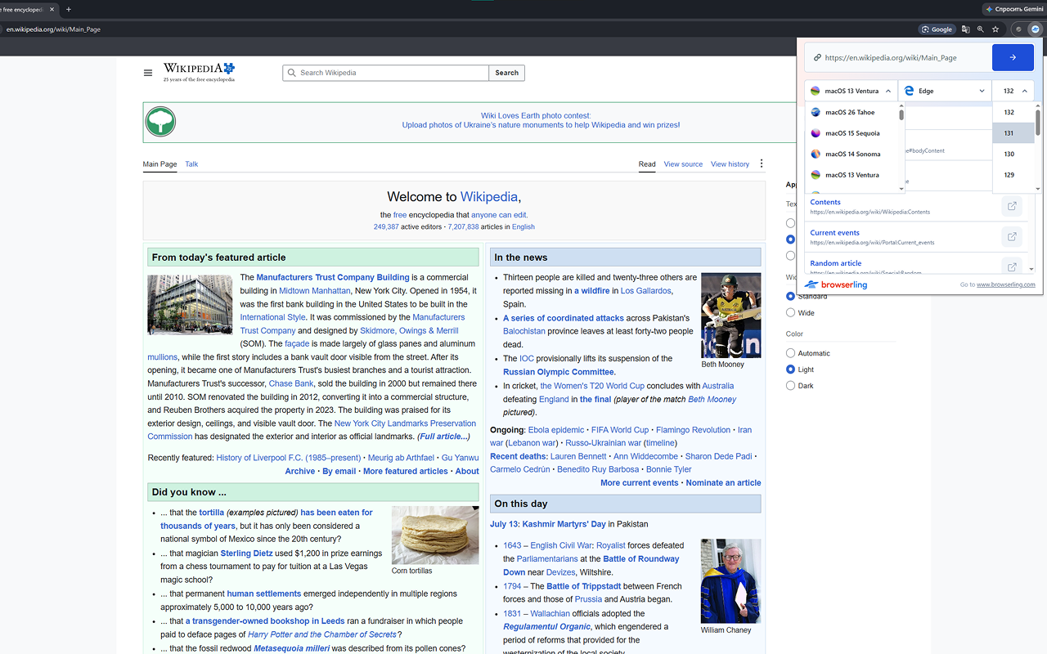Image resolution: width=1047 pixels, height=654 pixels.
Task: Select macOS 26 Tahoe from the OS list
Action: coord(852,113)
